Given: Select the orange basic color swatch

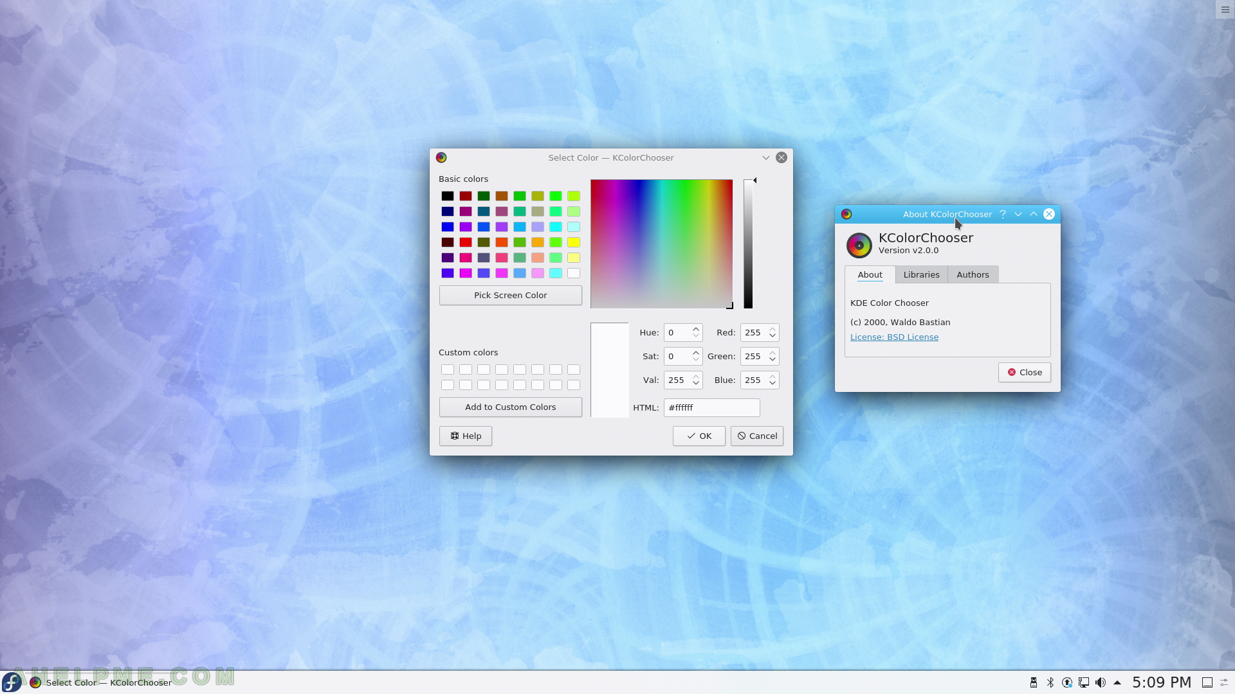Looking at the screenshot, I should 538,242.
